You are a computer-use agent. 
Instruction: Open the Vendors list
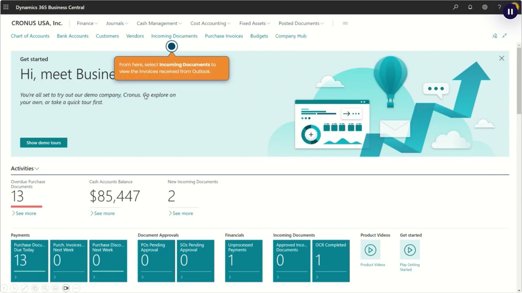pyautogui.click(x=135, y=36)
